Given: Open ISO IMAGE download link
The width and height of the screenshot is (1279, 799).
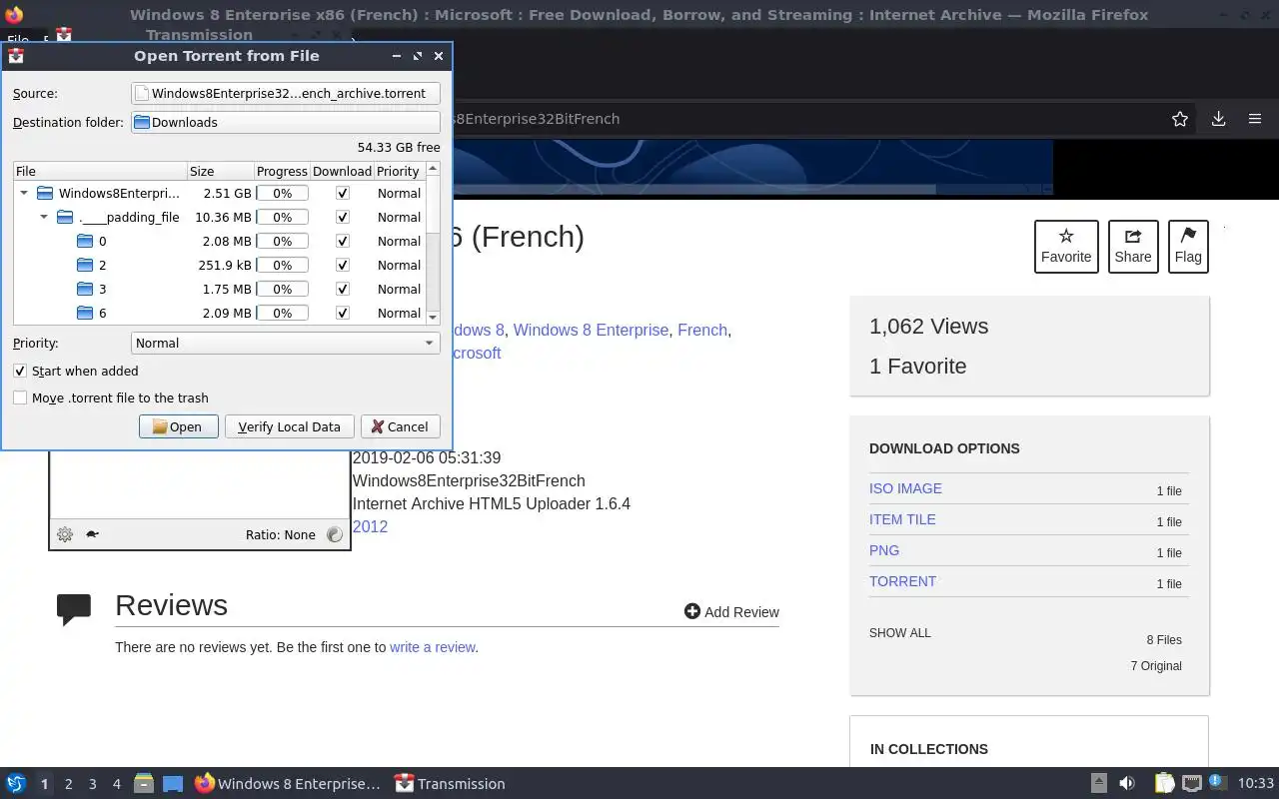Looking at the screenshot, I should (x=905, y=488).
